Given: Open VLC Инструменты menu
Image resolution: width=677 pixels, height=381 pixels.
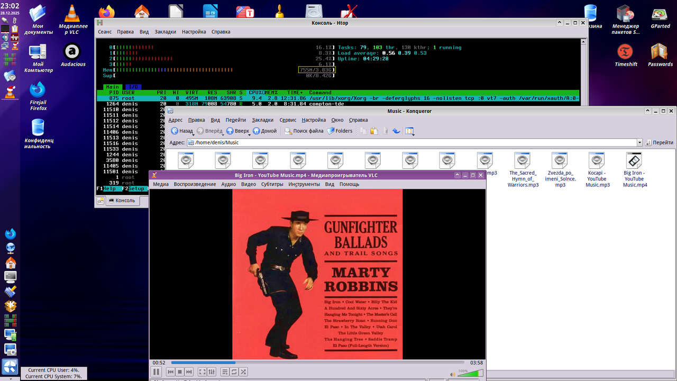Looking at the screenshot, I should pyautogui.click(x=304, y=184).
